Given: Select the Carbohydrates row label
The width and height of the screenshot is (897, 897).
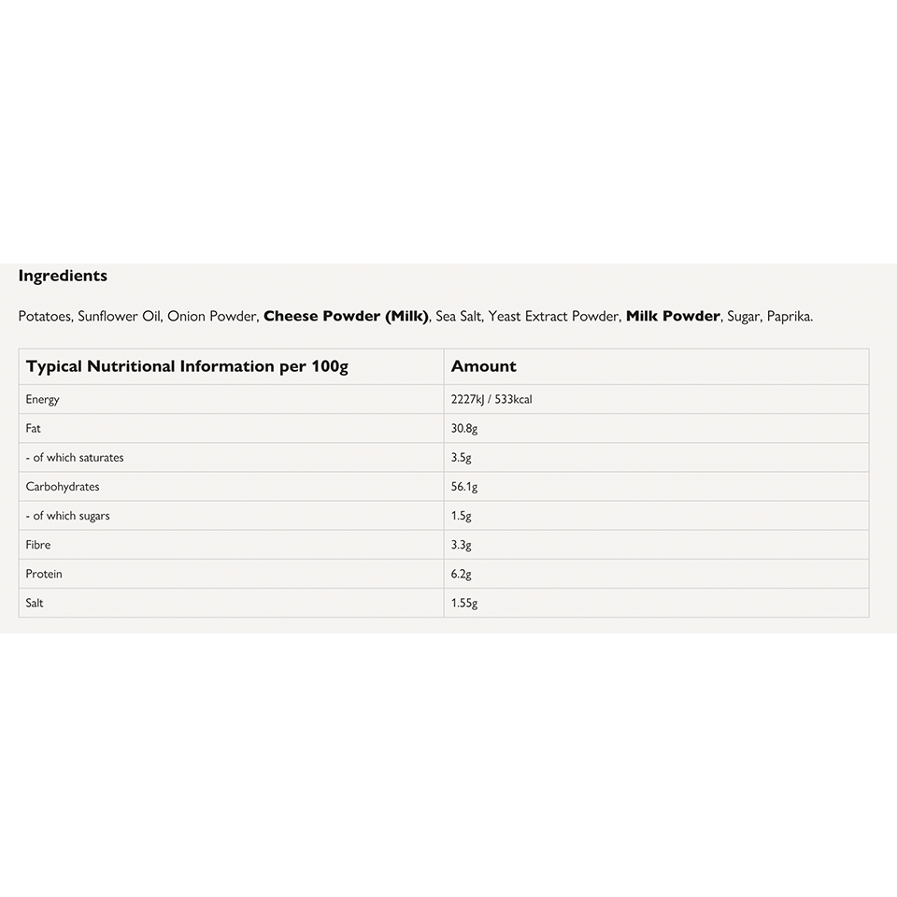Looking at the screenshot, I should 63,487.
